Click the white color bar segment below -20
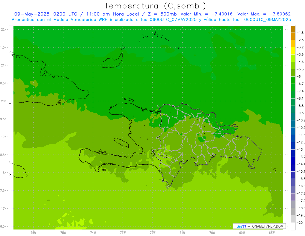This screenshot has width=305, height=236. tap(293, 226)
